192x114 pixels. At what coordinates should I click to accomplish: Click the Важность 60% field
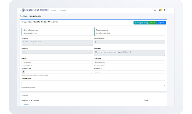click(x=57, y=52)
